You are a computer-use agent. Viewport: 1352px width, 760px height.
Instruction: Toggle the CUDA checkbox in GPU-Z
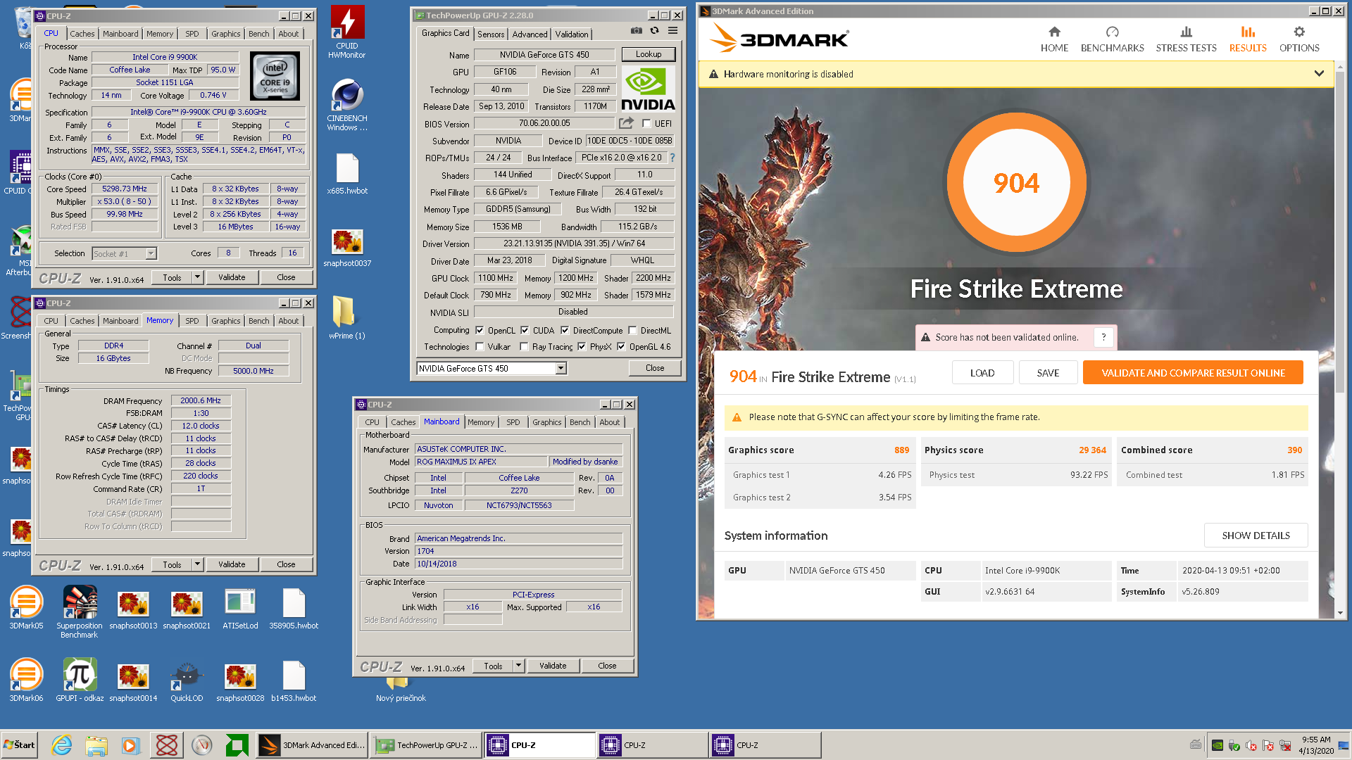pyautogui.click(x=525, y=330)
